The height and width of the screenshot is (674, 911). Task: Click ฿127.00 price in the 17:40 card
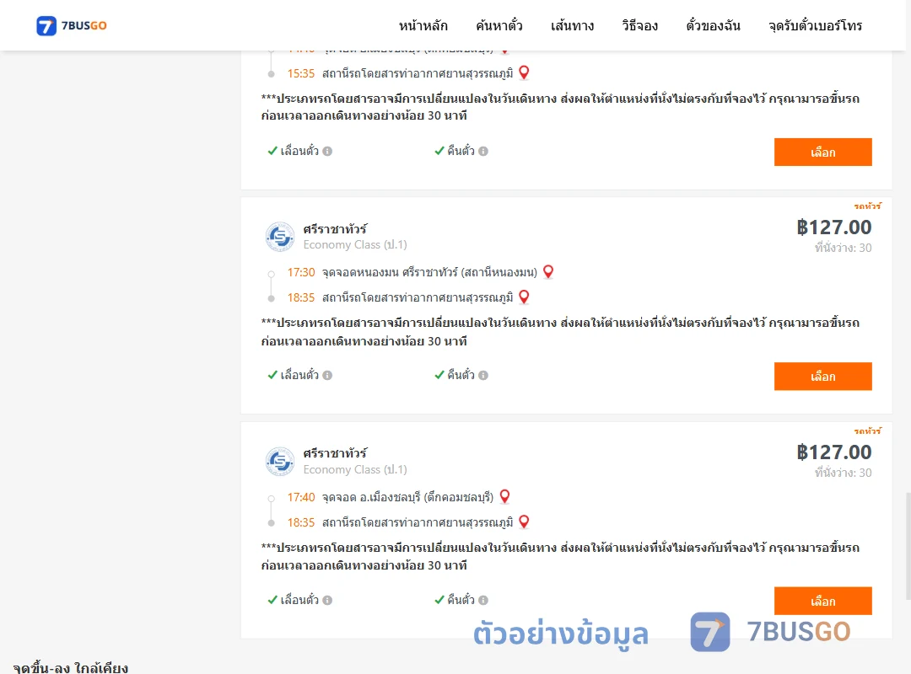(833, 452)
